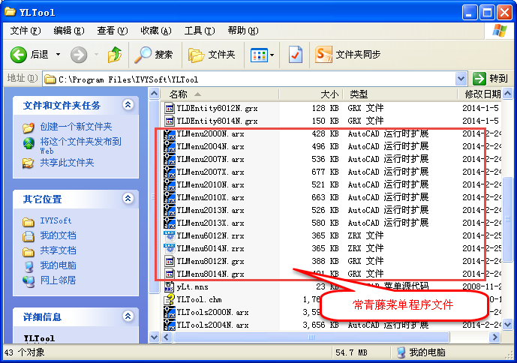Select the YLMenu2013X.arx file icon

[x=169, y=223]
